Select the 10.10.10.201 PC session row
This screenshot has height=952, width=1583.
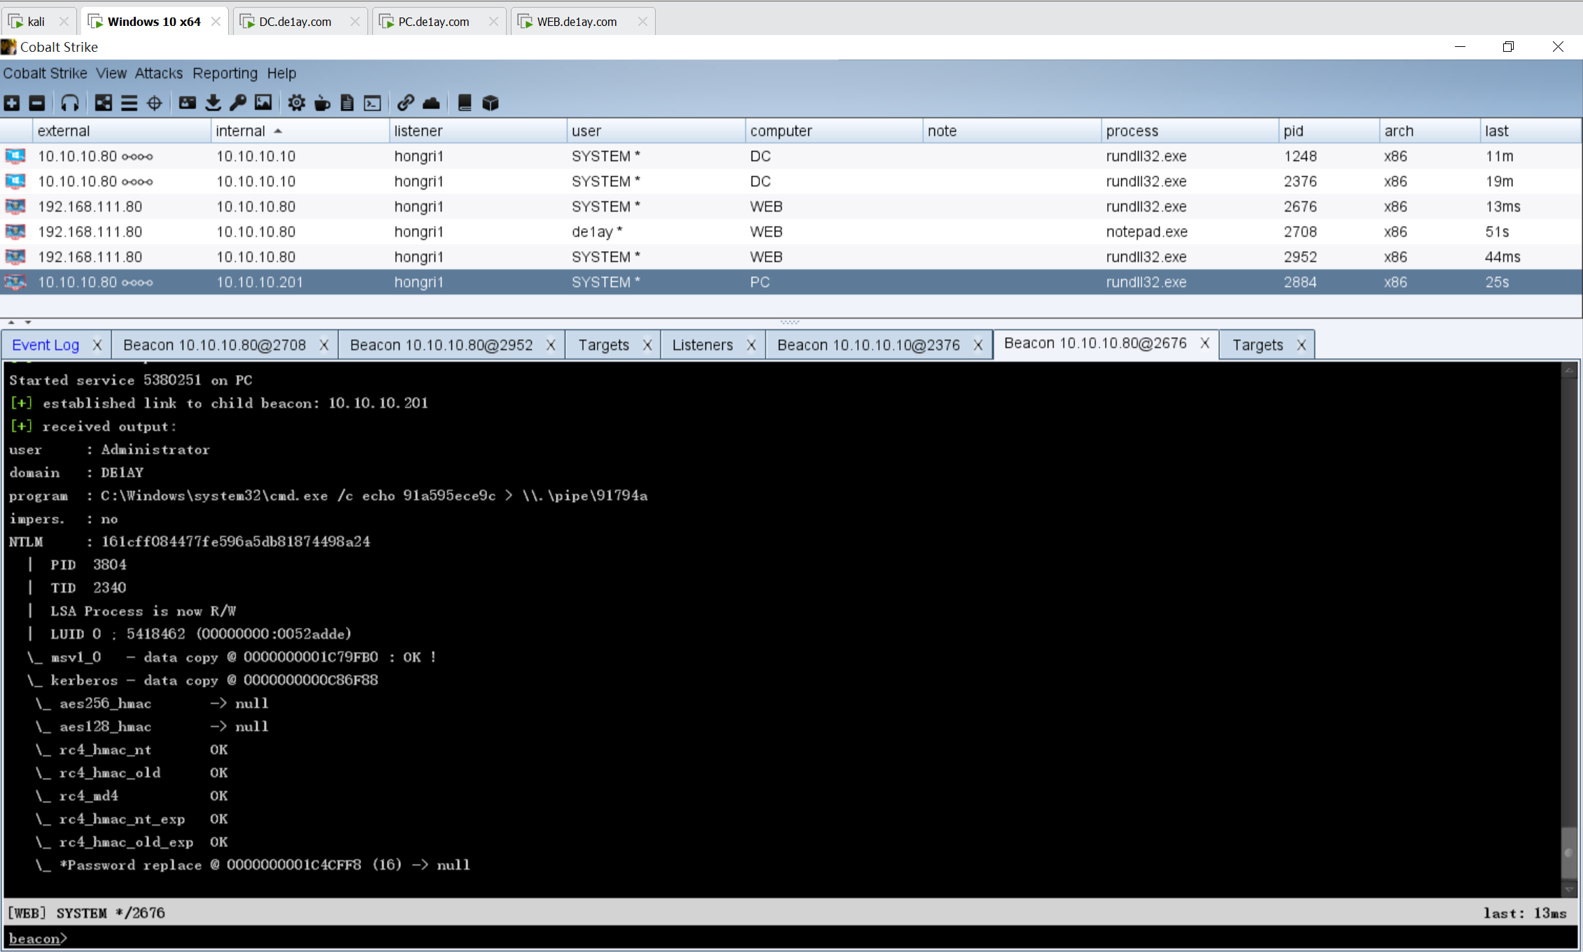(x=791, y=282)
